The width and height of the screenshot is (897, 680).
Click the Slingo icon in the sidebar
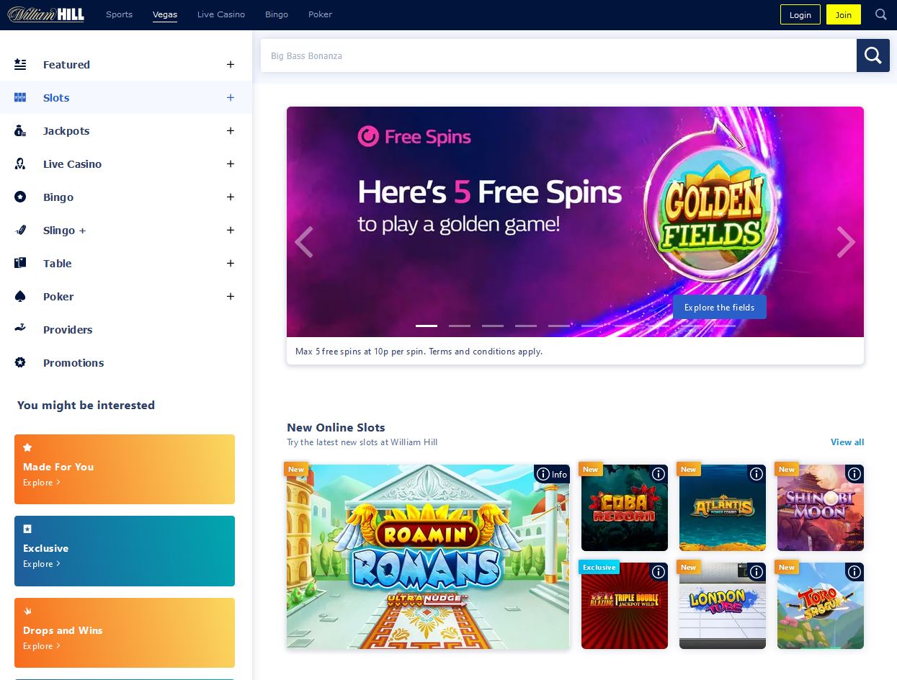[x=20, y=231]
